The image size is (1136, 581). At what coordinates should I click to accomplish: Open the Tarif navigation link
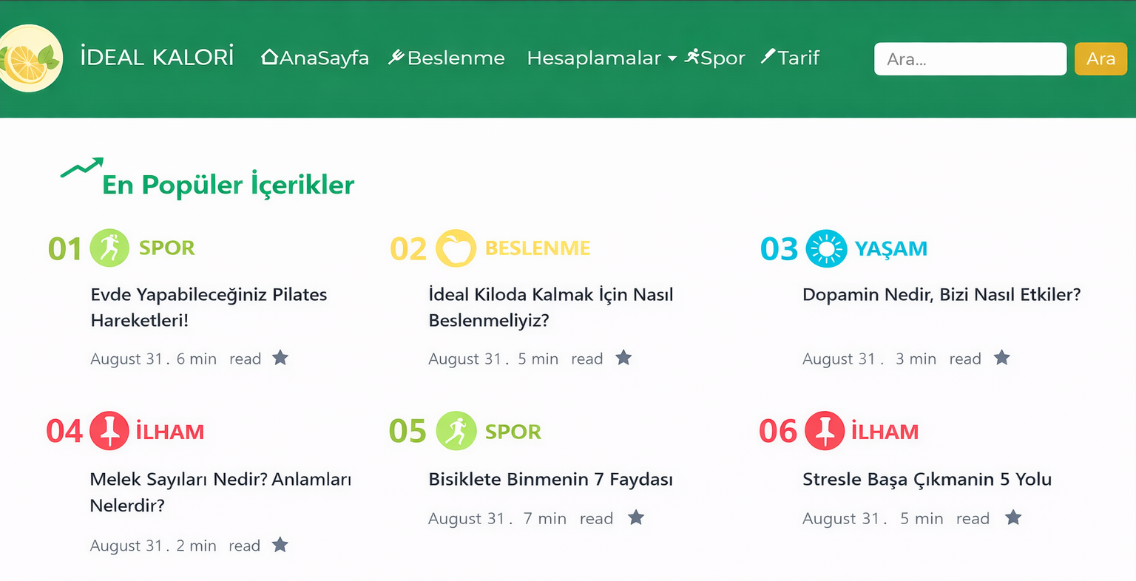click(791, 58)
